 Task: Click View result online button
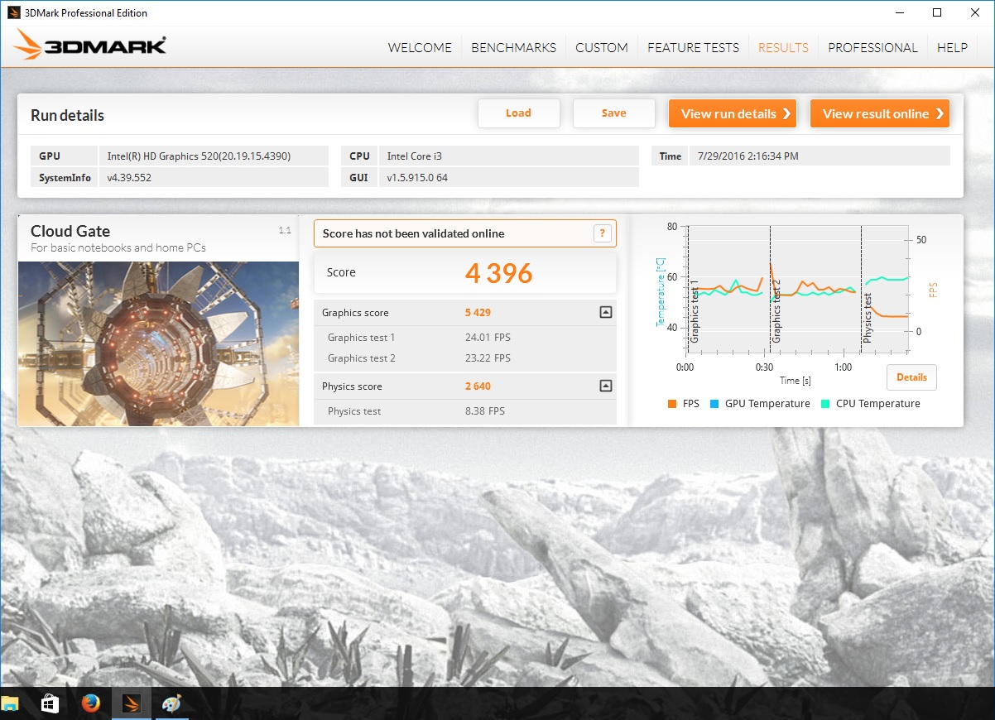[x=879, y=114]
